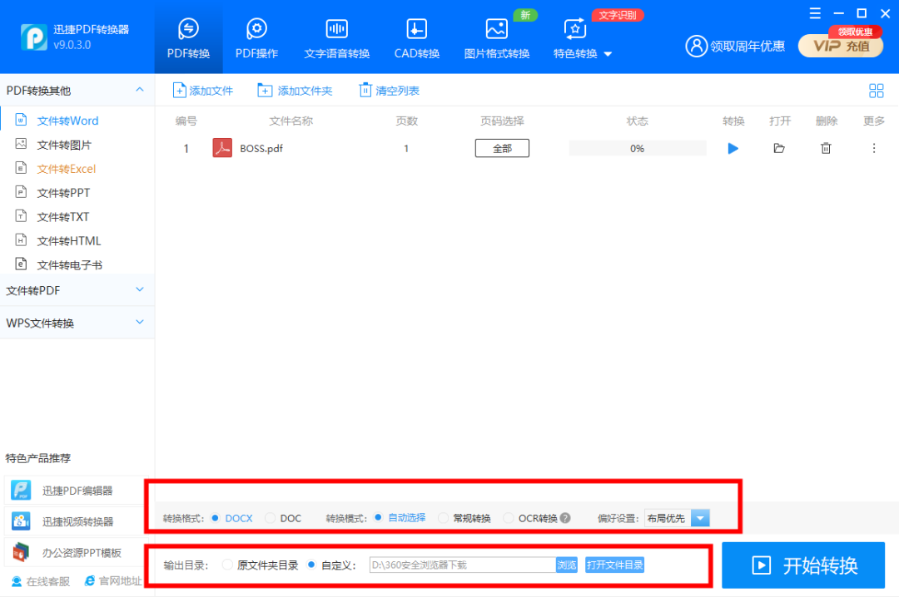Switch to grid view layout icon
Image resolution: width=899 pixels, height=597 pixels.
[876, 91]
